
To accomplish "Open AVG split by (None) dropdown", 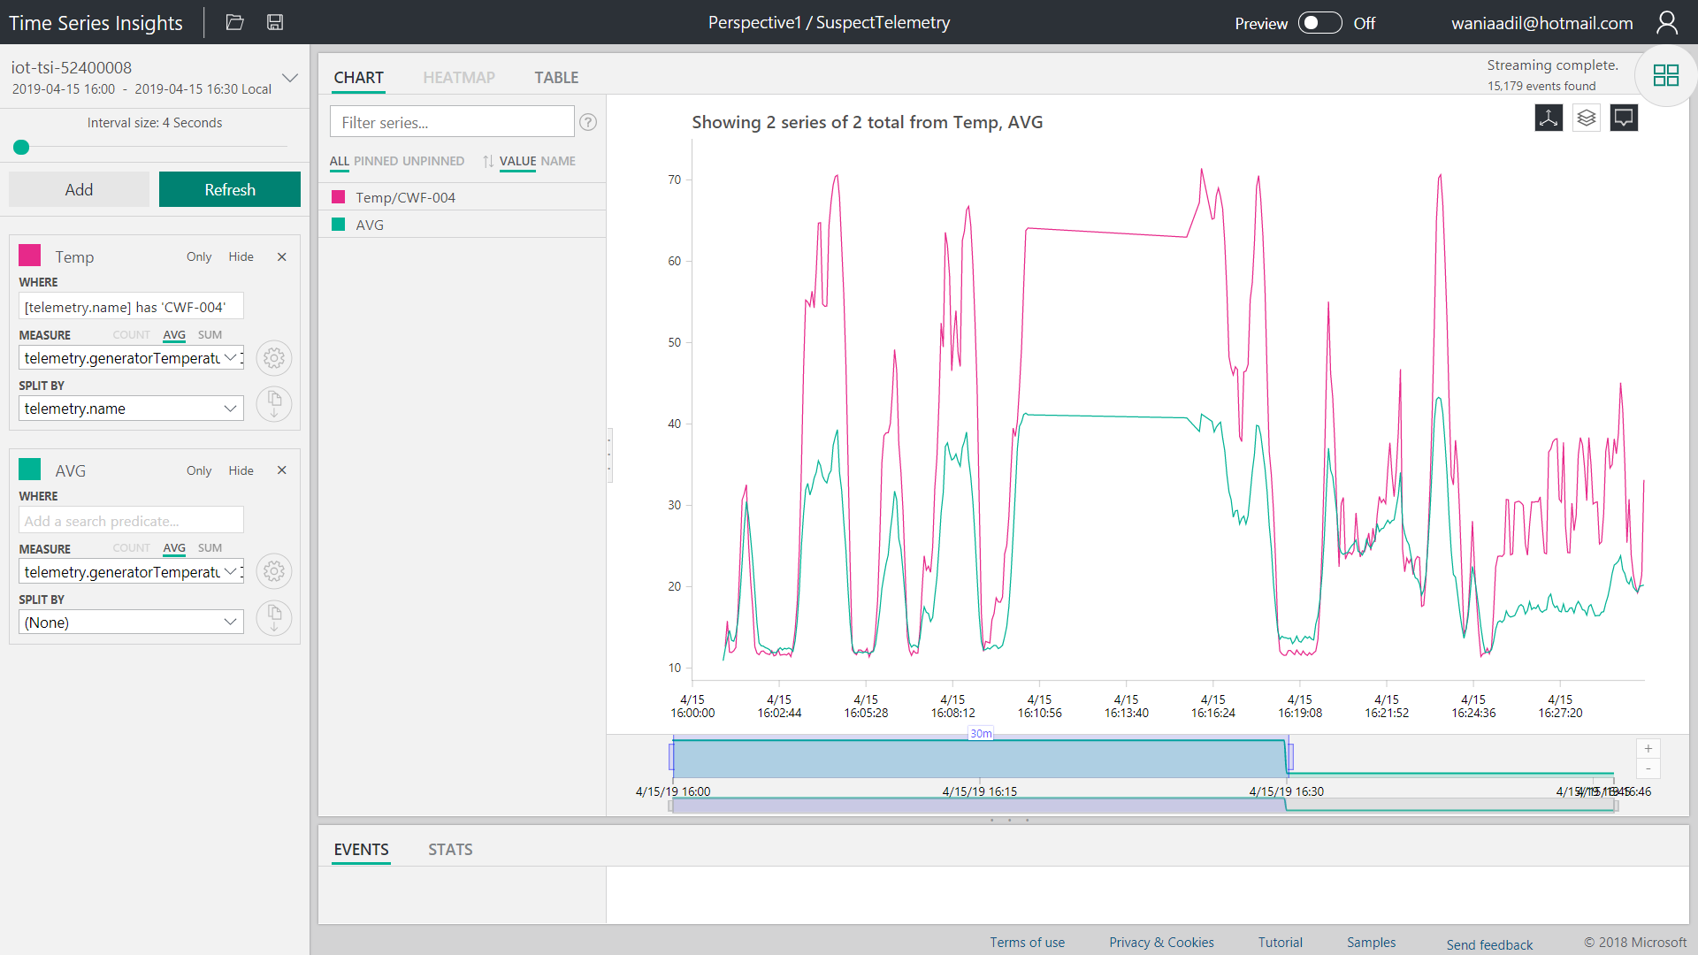I will tap(131, 623).
